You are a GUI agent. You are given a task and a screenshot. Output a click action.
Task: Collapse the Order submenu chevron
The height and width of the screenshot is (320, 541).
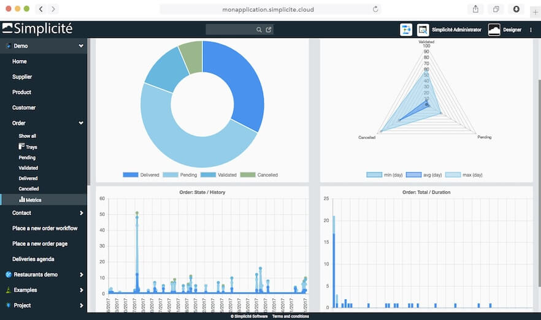pyautogui.click(x=81, y=123)
